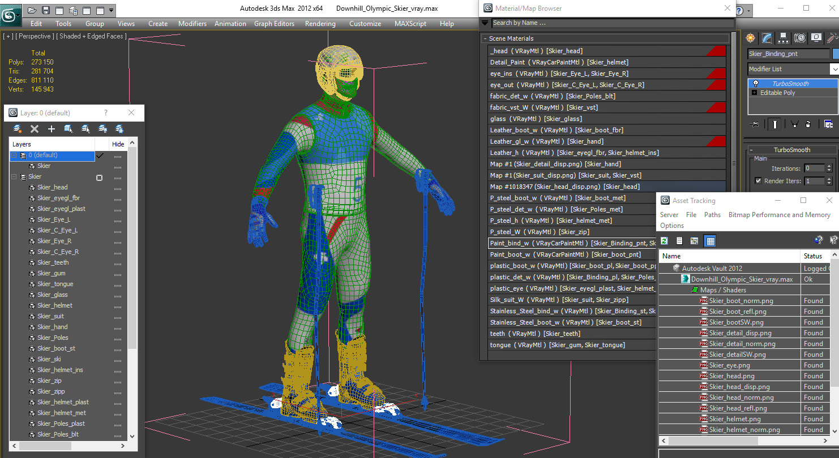Click Highlight Selected Objects' Layers icon

(x=85, y=129)
